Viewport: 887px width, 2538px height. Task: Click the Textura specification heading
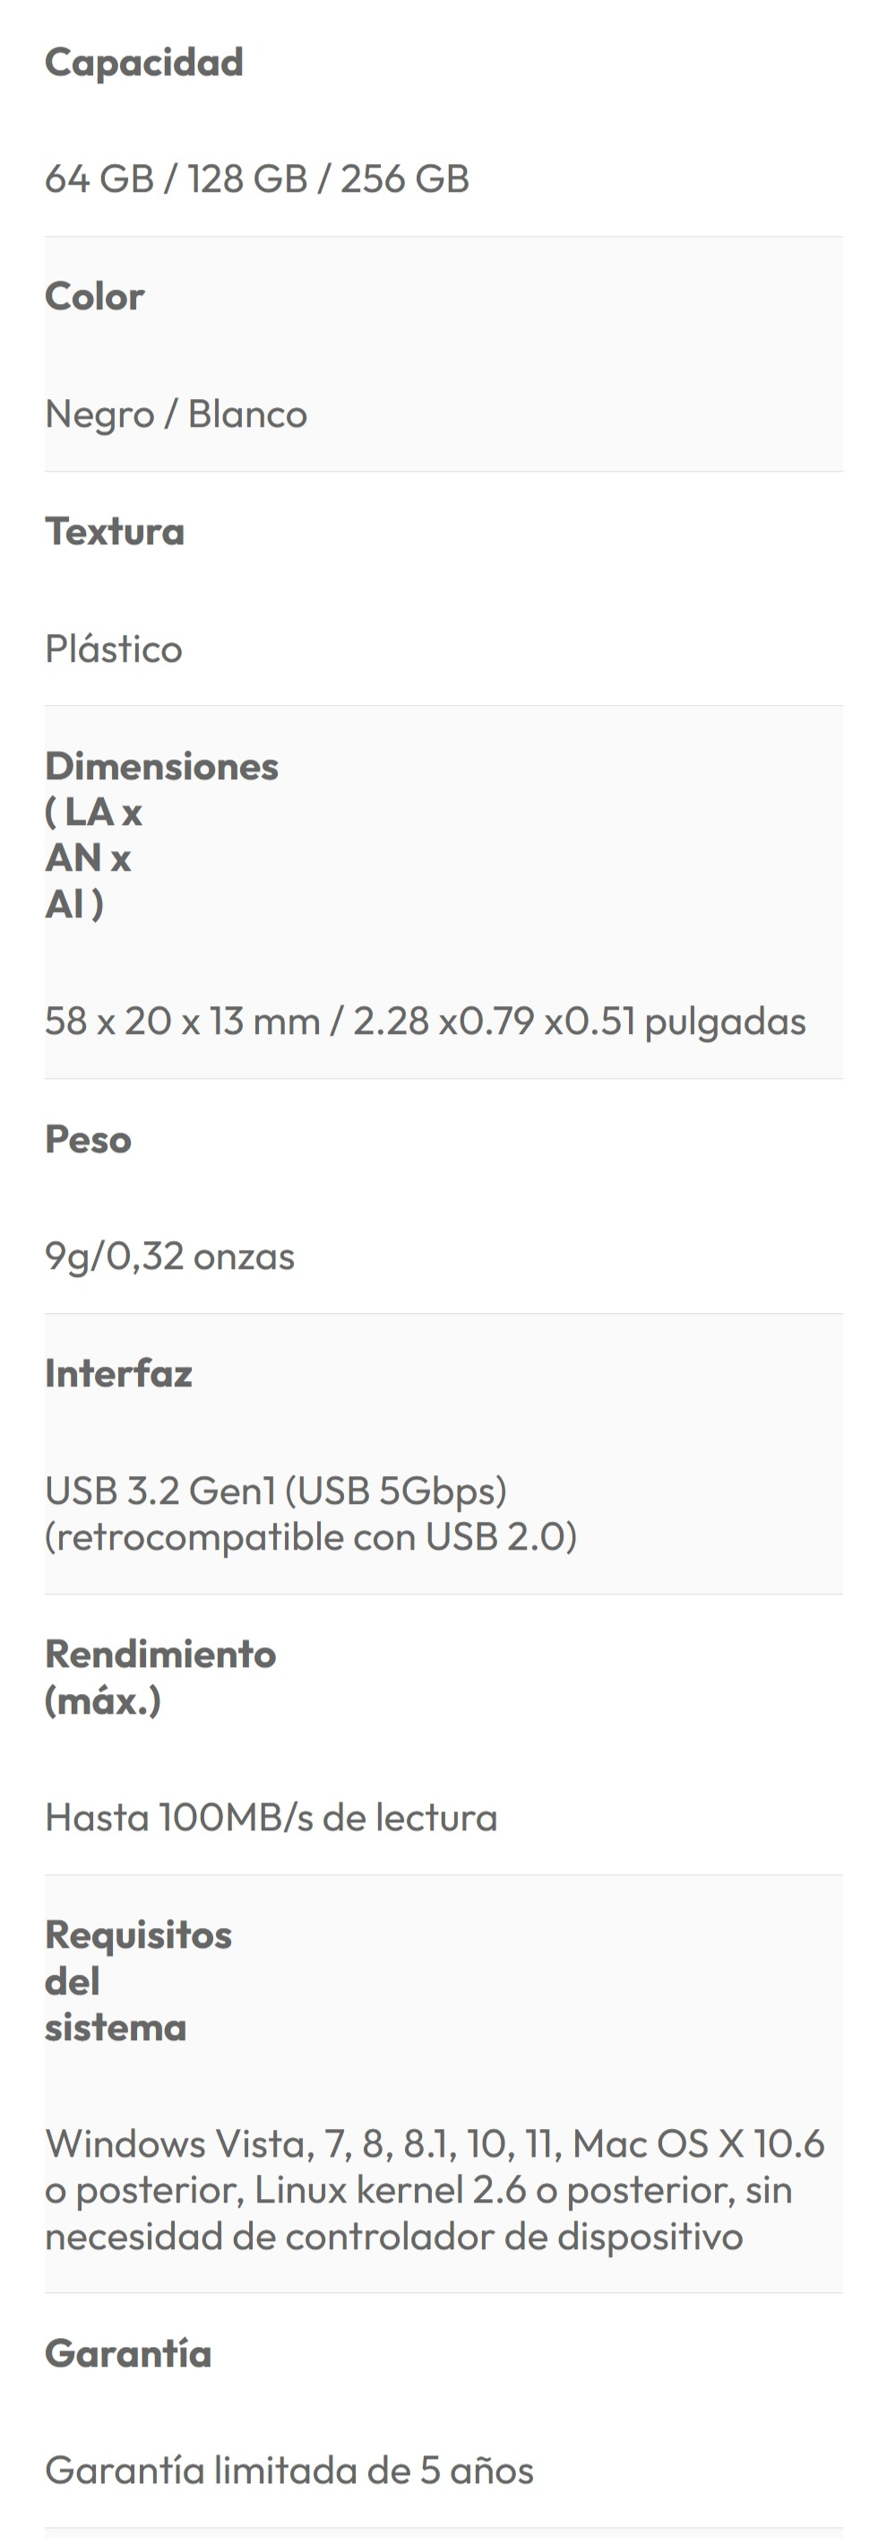(x=114, y=531)
